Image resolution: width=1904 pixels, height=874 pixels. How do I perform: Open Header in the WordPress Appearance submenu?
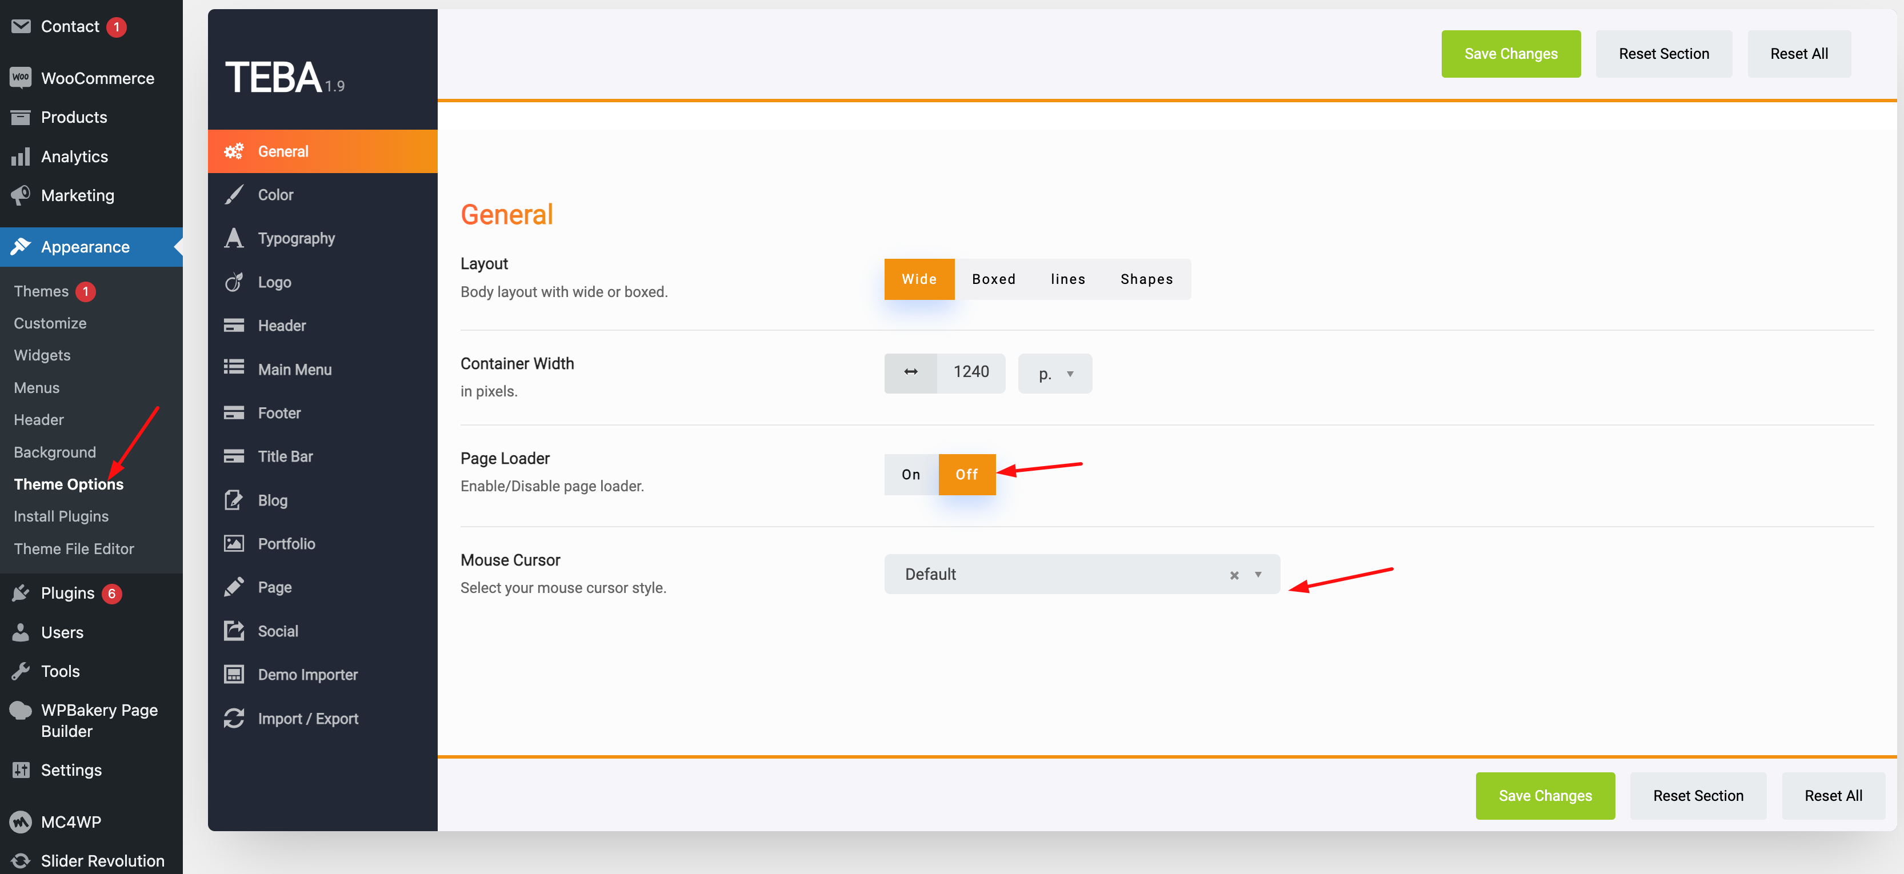[x=38, y=420]
